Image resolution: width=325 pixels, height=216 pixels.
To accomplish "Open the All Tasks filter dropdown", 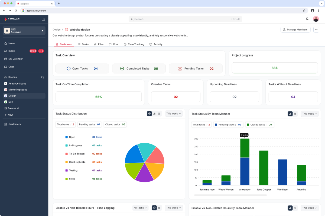I will [x=140, y=208].
